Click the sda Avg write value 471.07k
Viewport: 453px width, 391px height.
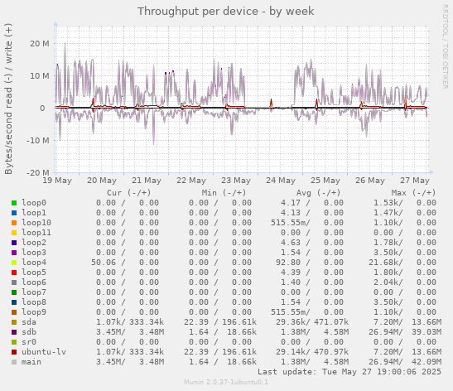(331, 322)
